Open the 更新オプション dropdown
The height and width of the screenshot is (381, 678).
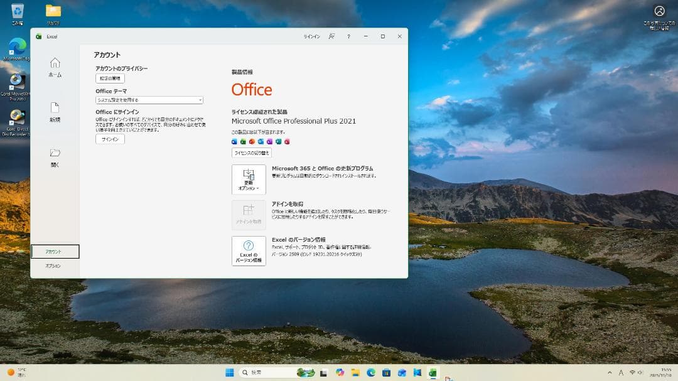pos(248,179)
